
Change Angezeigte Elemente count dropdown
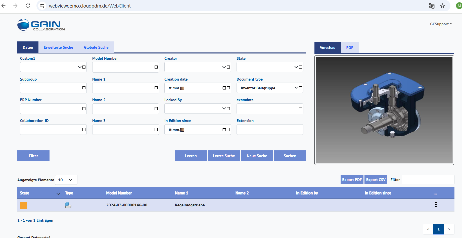pos(66,180)
